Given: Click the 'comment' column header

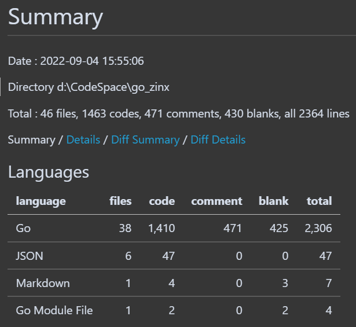Looking at the screenshot, I should point(216,201).
